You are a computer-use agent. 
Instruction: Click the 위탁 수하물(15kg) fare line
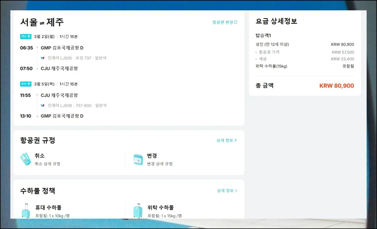click(271, 66)
